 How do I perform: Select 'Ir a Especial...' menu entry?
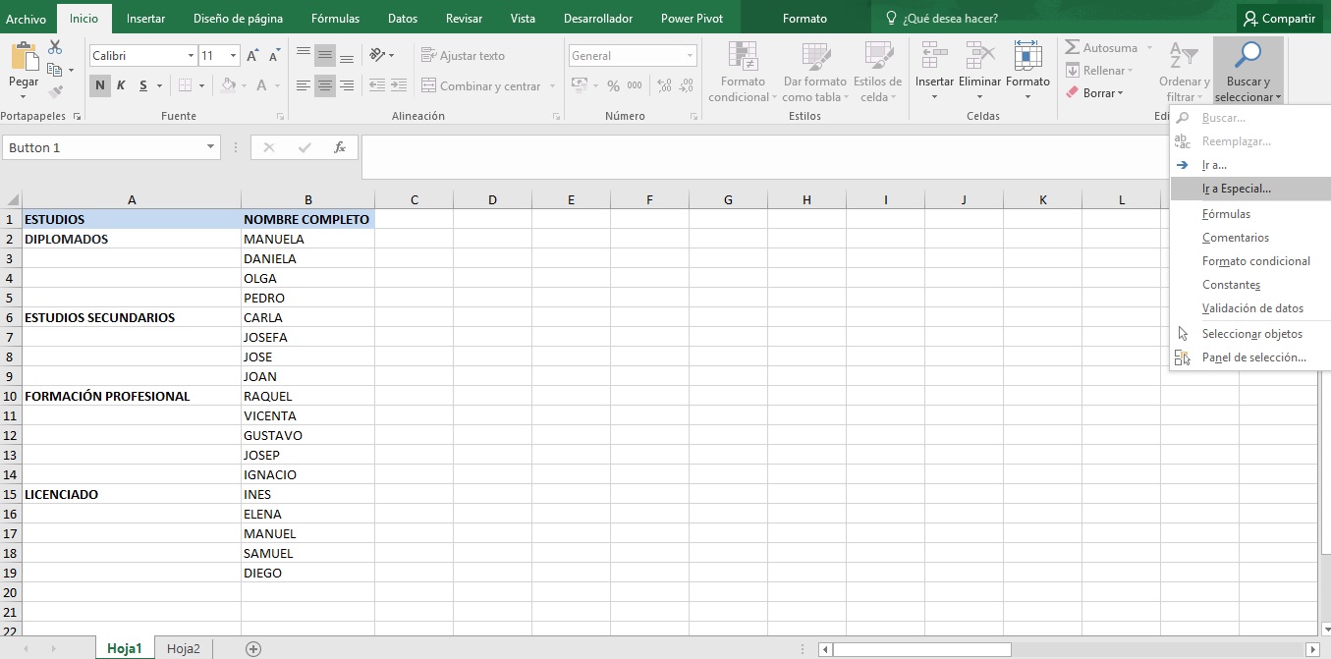point(1236,189)
